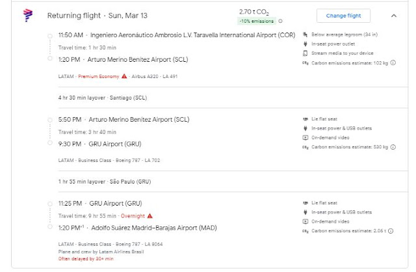Click the lie flat seat icon for flight LA 702
Image resolution: width=416 pixels, height=272 pixels.
point(305,120)
